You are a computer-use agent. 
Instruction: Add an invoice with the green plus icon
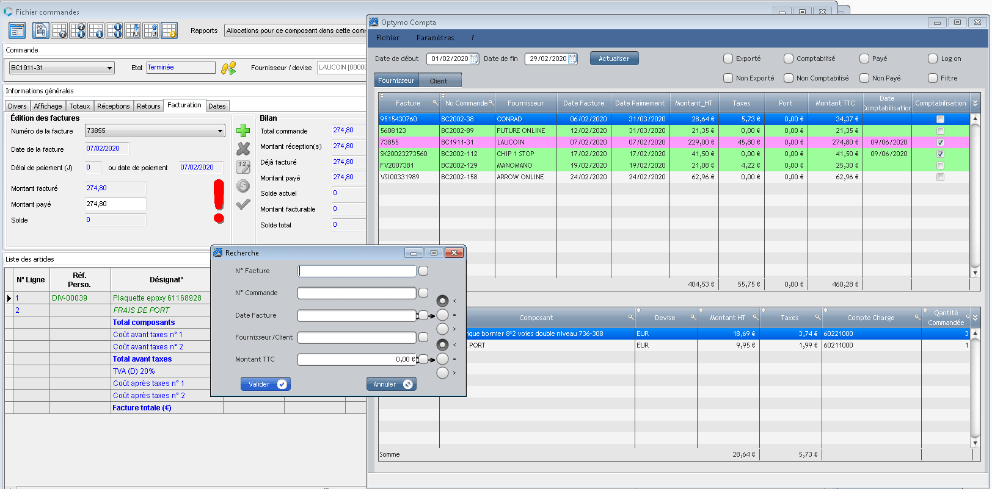point(243,130)
